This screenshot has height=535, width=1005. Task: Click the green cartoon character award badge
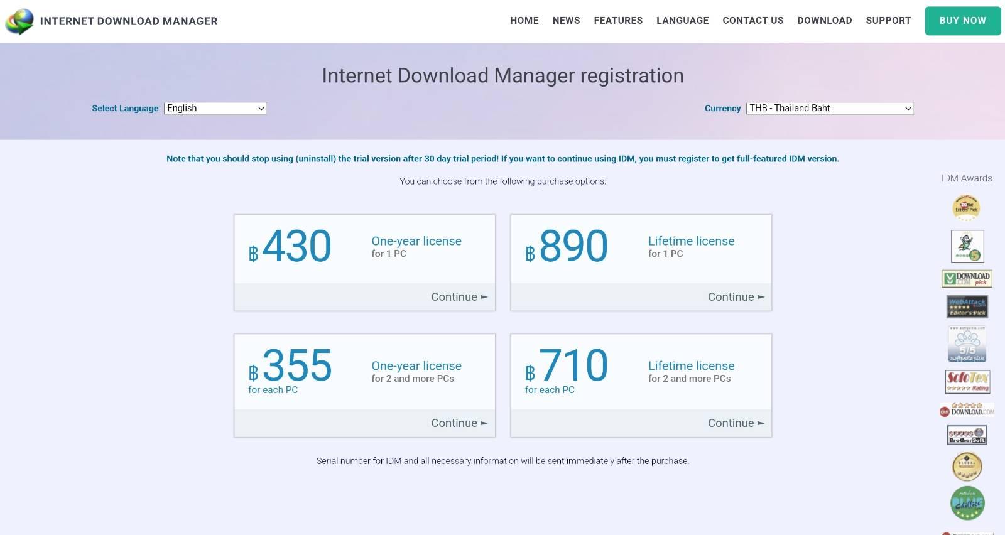967,246
